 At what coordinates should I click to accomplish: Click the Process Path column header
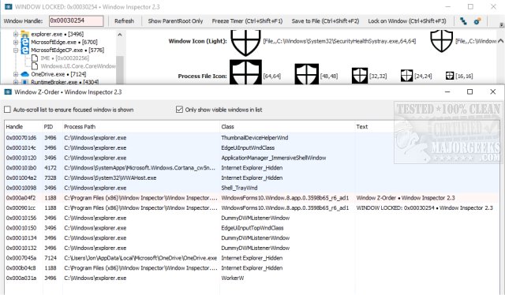click(141, 126)
